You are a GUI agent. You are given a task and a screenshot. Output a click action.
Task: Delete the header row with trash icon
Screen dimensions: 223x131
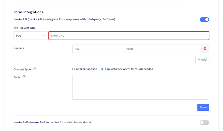[x=205, y=49]
